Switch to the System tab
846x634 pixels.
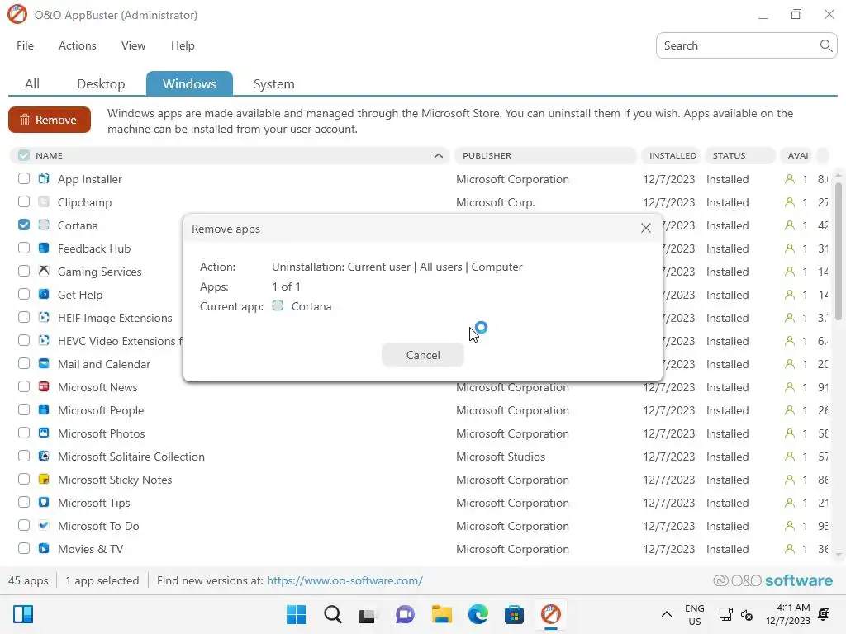273,83
